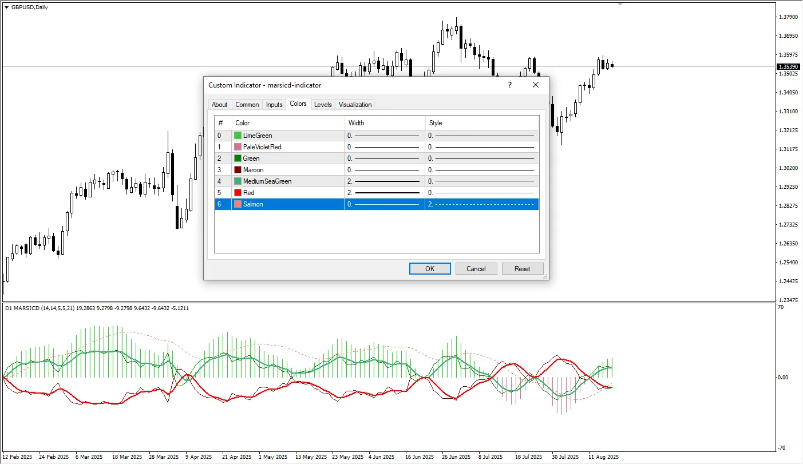
Task: Switch to the Inputs tab
Action: point(274,105)
